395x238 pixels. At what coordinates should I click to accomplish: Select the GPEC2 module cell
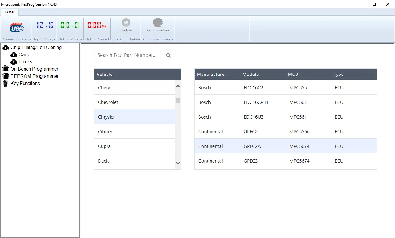251,131
